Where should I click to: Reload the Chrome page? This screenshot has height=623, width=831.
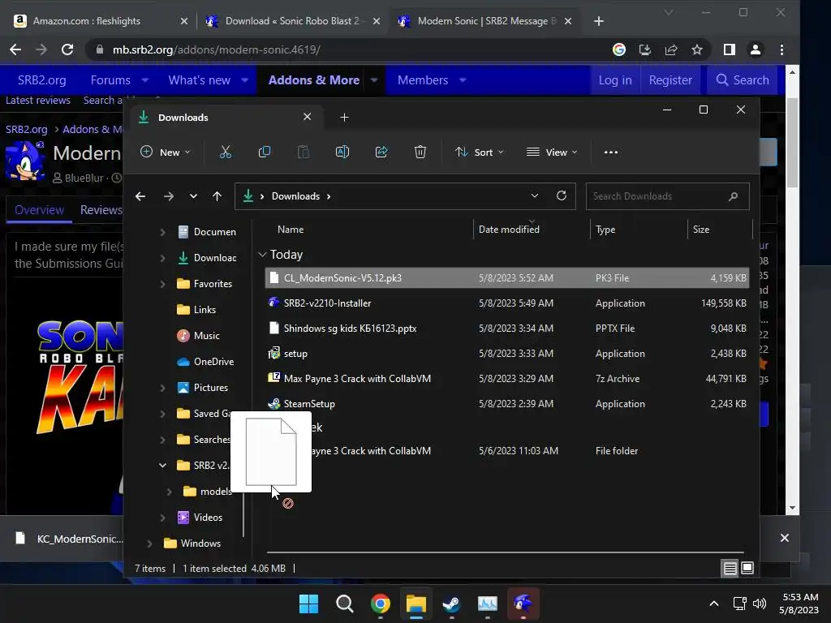(67, 49)
